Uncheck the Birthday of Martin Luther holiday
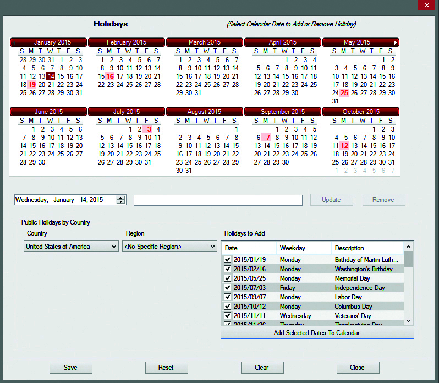 coord(228,260)
